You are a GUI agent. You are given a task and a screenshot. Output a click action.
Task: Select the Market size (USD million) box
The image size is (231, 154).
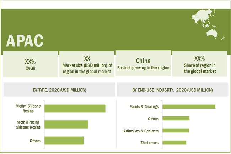[x=87, y=64]
